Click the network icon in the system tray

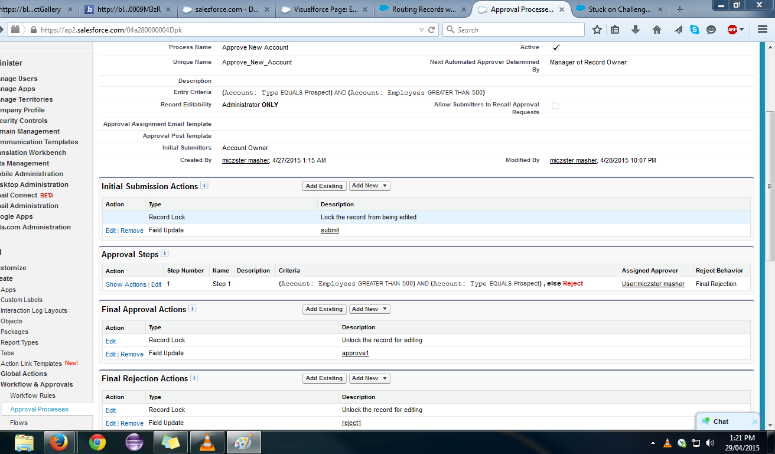tap(695, 443)
